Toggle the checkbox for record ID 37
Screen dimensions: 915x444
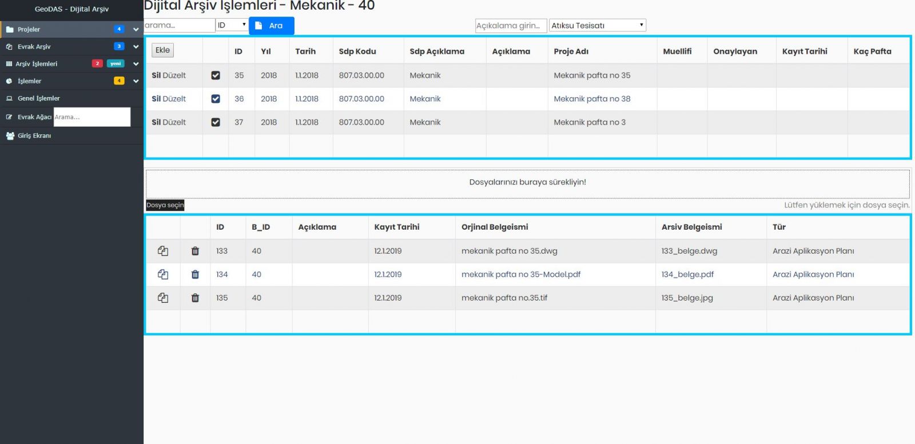(216, 122)
